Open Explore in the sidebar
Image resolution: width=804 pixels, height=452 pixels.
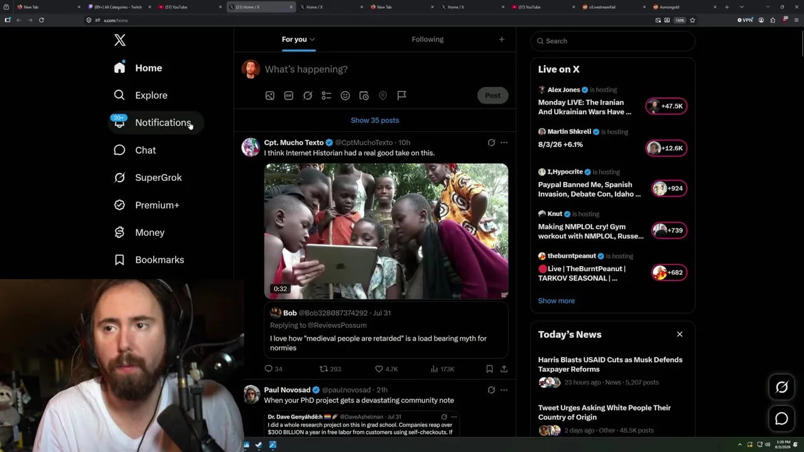pyautogui.click(x=141, y=95)
